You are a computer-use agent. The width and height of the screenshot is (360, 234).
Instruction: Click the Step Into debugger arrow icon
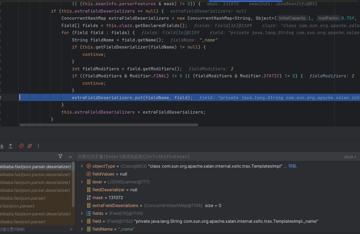(x=2, y=146)
